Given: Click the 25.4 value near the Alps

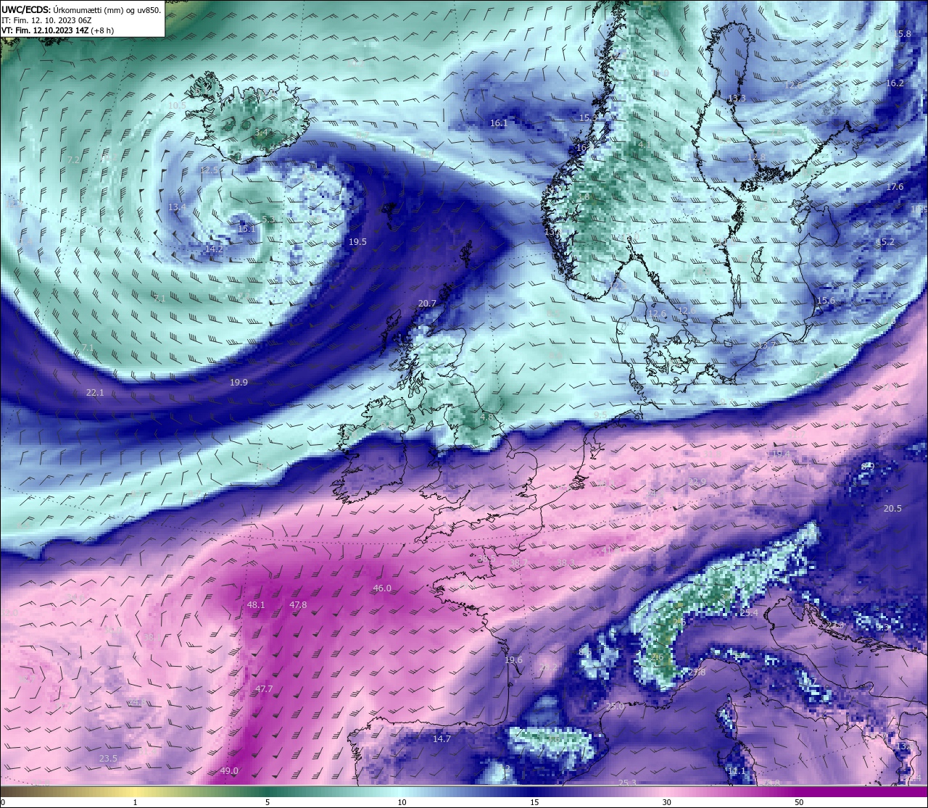Looking at the screenshot, I should point(748,613).
